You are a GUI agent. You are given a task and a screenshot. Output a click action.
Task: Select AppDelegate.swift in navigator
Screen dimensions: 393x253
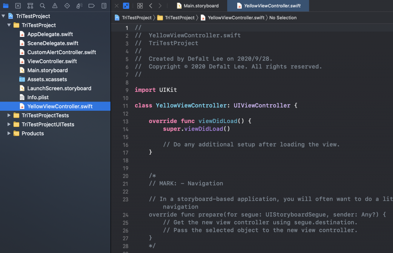click(x=50, y=34)
